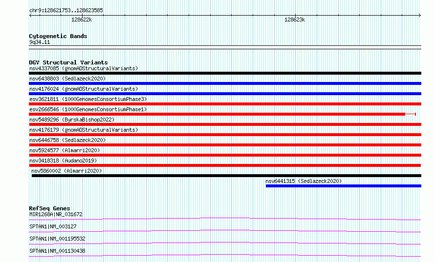Open the nsv5924577 (Almarri2020) label

click(65, 150)
